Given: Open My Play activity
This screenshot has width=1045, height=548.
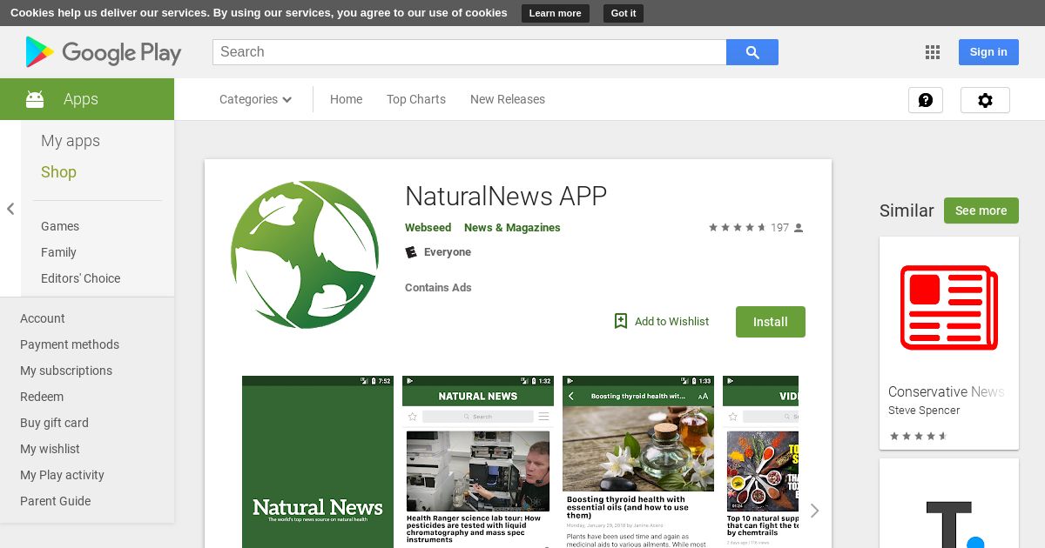Looking at the screenshot, I should (x=62, y=475).
